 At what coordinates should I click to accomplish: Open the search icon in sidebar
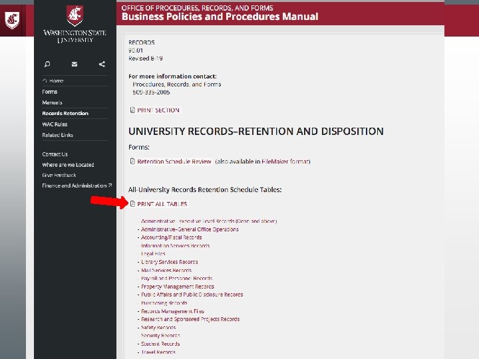(x=47, y=64)
